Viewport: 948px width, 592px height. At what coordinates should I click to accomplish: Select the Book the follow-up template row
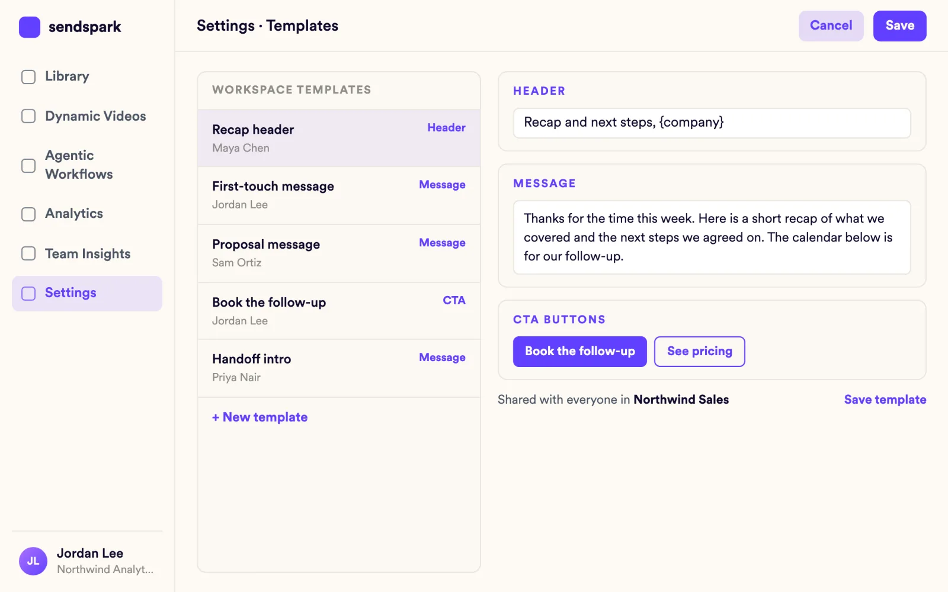pos(339,311)
